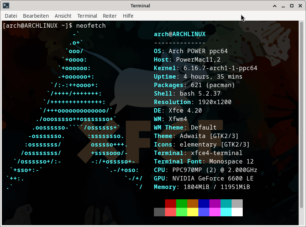Click the yellow color block in the palette
The height and width of the screenshot is (227, 306).
pos(192,212)
